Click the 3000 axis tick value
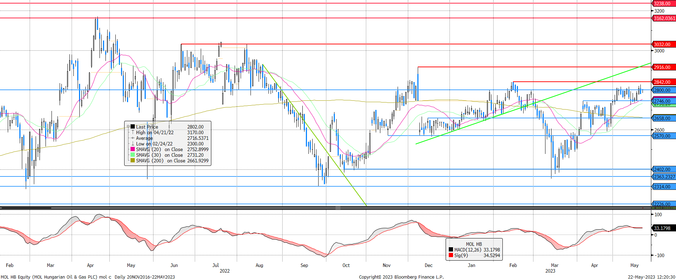 (659, 51)
